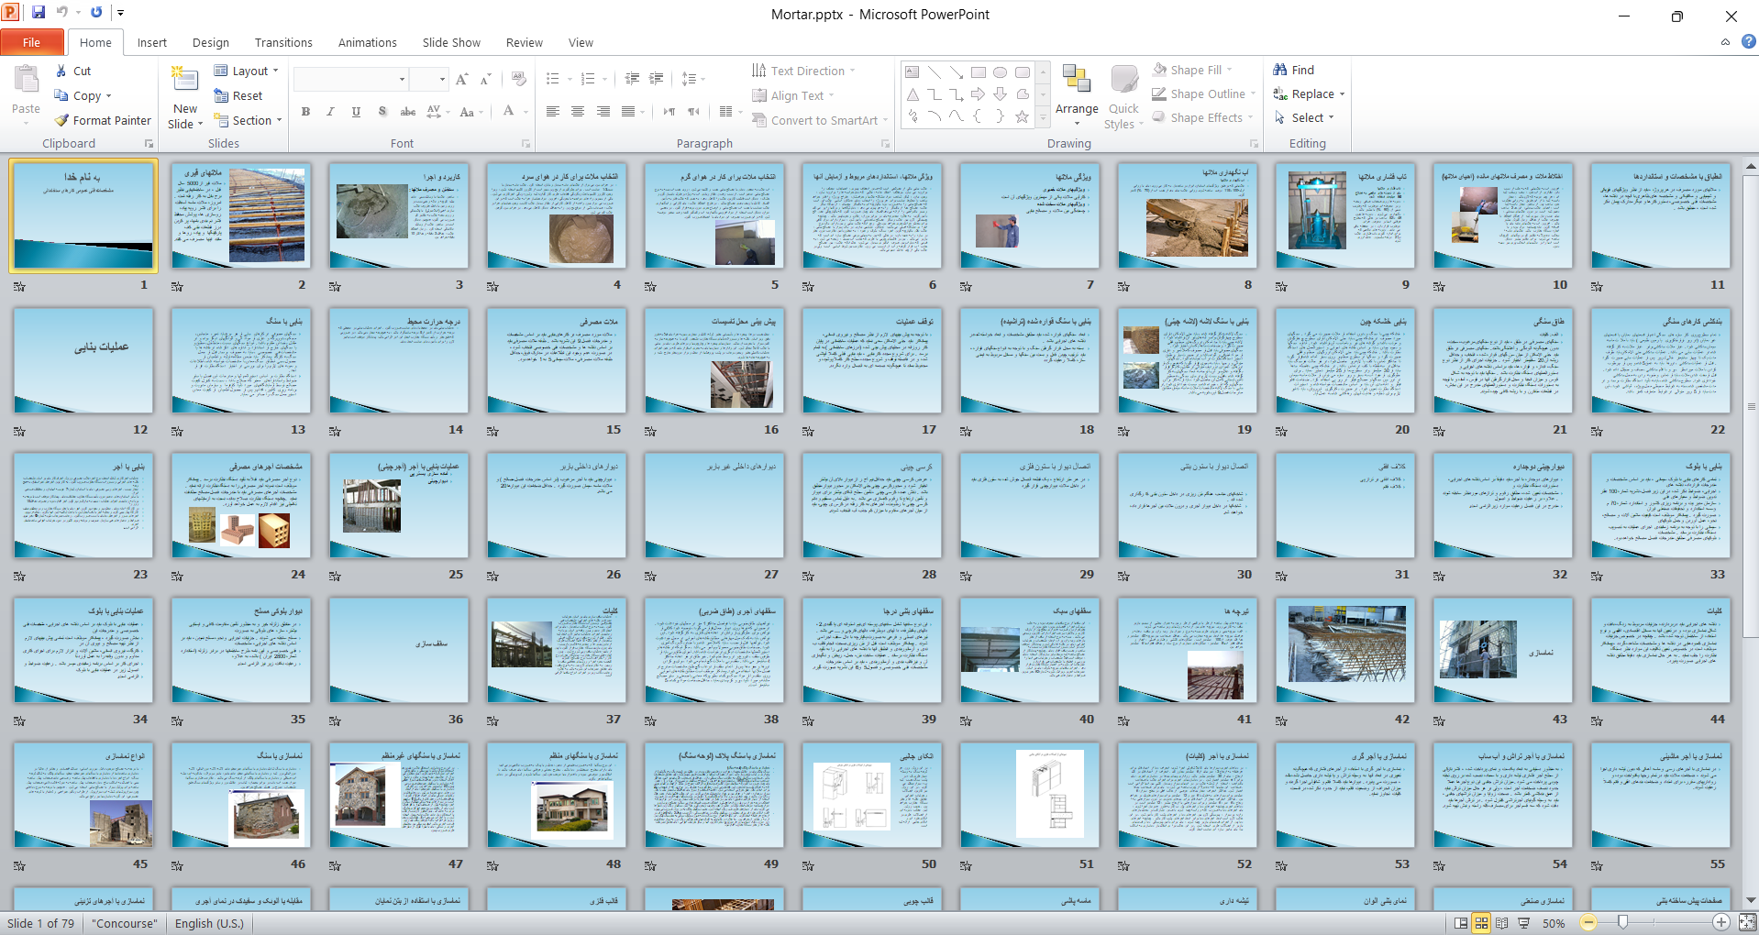Click Align Text button
Screen dimensions: 1759x935
[793, 95]
